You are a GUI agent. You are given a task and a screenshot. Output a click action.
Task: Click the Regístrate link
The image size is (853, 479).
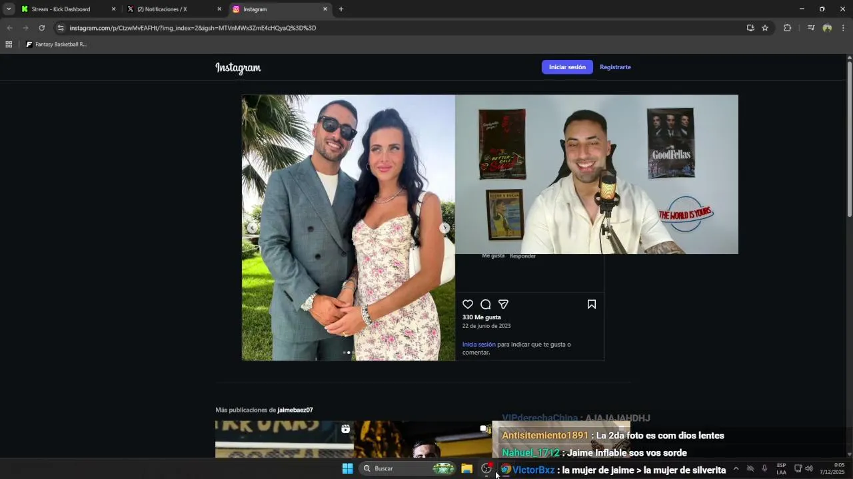click(x=615, y=67)
